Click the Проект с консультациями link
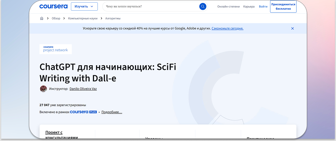Screen dimensions: 336x141 (x=61, y=135)
